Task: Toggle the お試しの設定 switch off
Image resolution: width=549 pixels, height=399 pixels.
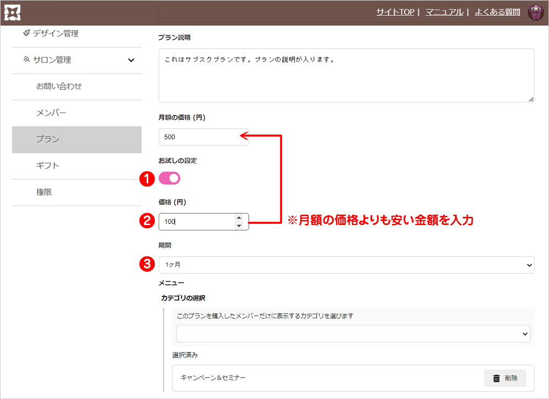Action: (170, 178)
